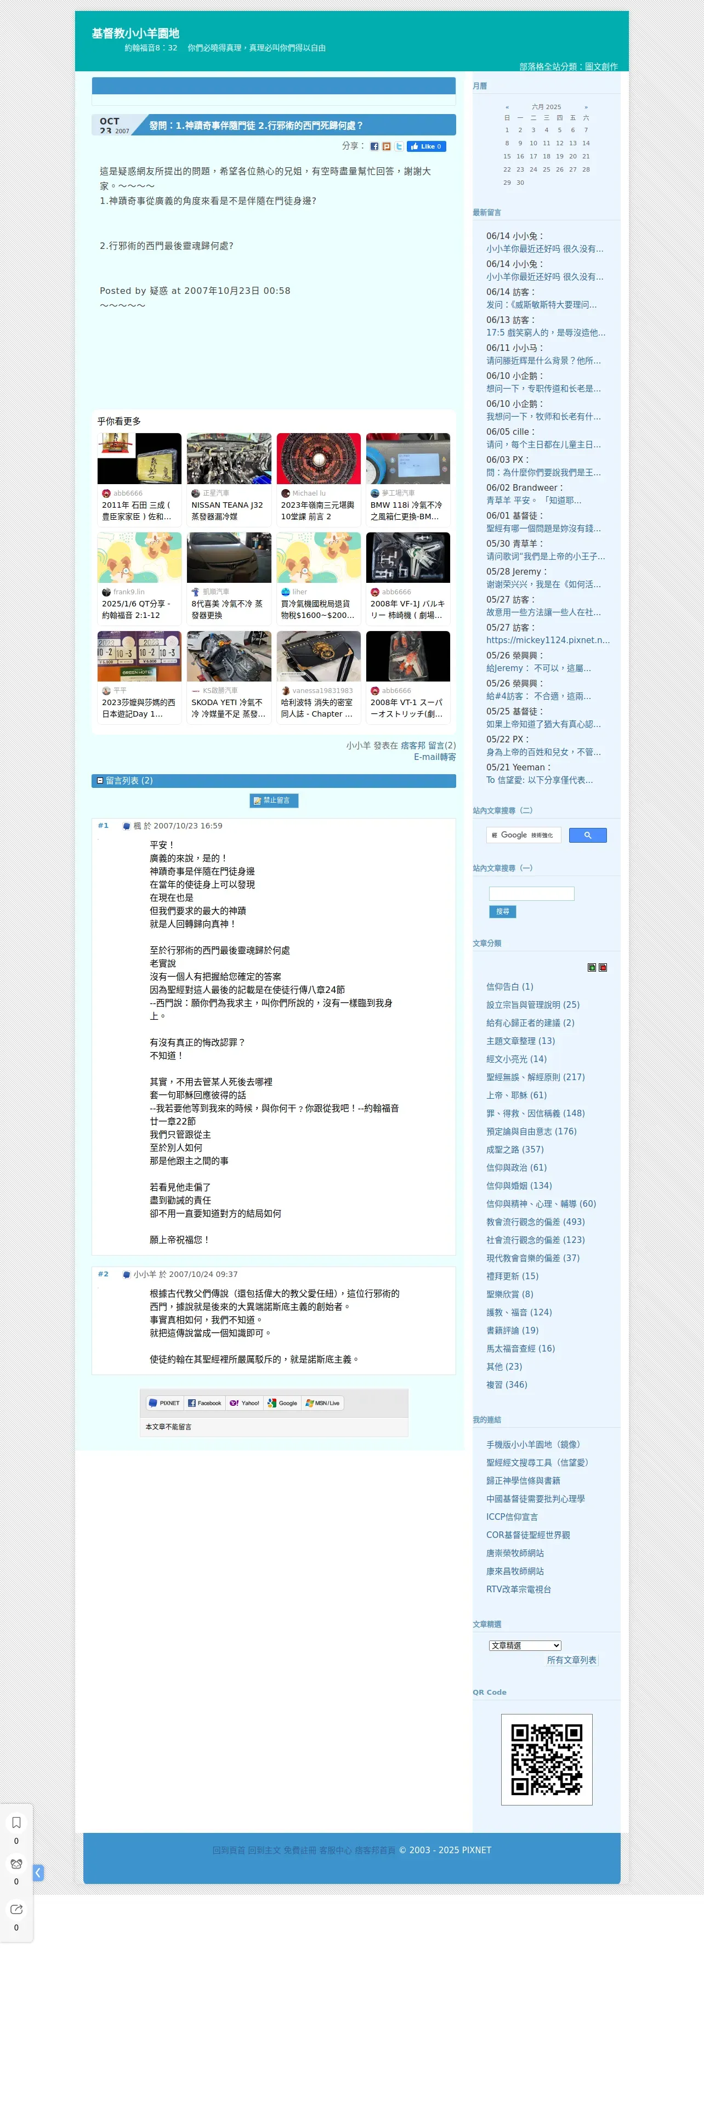The width and height of the screenshot is (704, 2112).
Task: Open the 2011年 石田 三成 thumbnail
Action: (x=139, y=458)
